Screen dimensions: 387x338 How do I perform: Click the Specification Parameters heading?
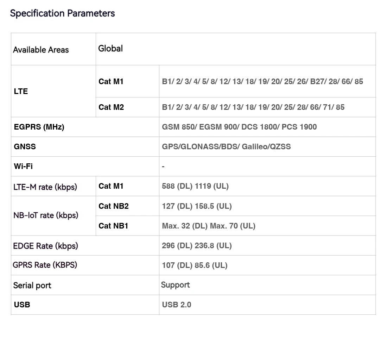coord(62,13)
